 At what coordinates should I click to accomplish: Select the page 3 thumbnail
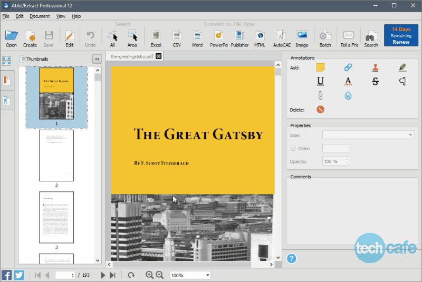click(56, 217)
